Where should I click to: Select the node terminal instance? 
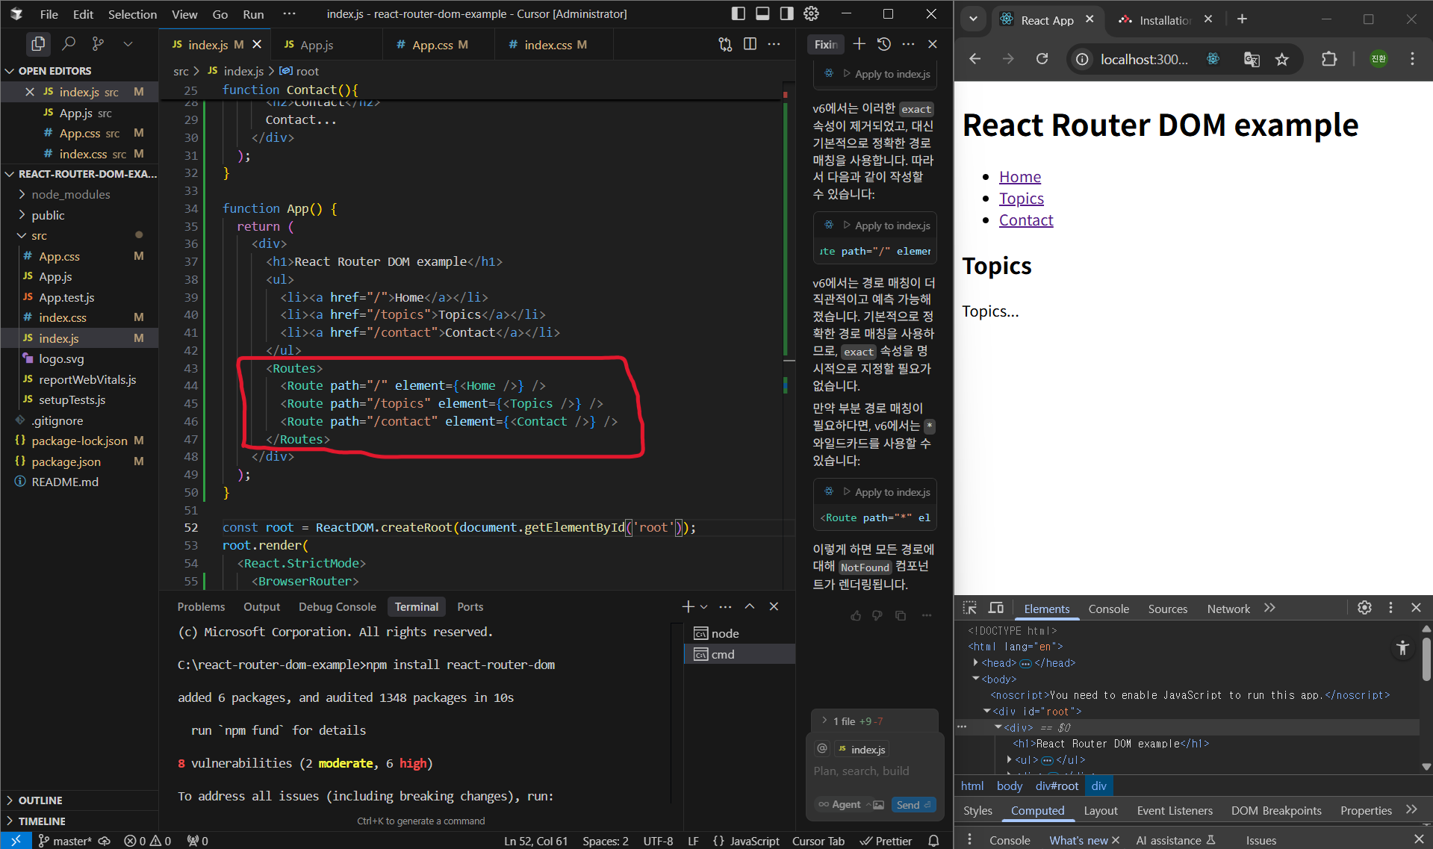click(739, 633)
